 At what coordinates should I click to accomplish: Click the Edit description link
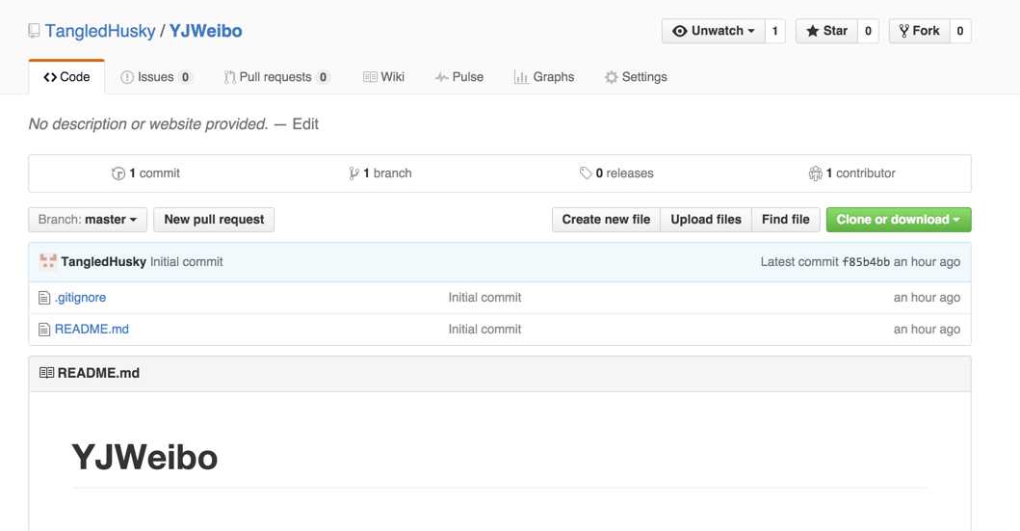pyautogui.click(x=305, y=123)
